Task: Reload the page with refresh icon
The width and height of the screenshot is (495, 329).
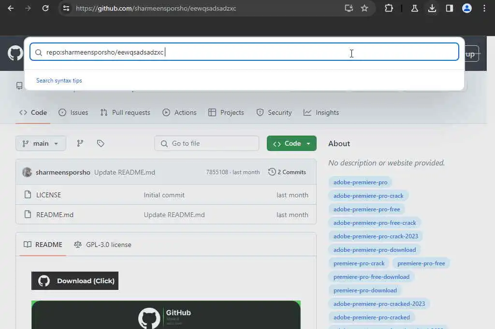Action: 45,8
